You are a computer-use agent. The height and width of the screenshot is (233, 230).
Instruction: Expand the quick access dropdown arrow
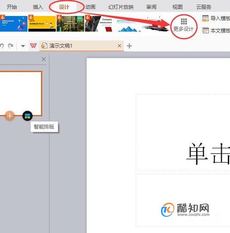click(23, 46)
